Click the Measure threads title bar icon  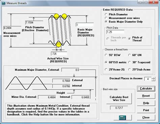click(x=4, y=3)
